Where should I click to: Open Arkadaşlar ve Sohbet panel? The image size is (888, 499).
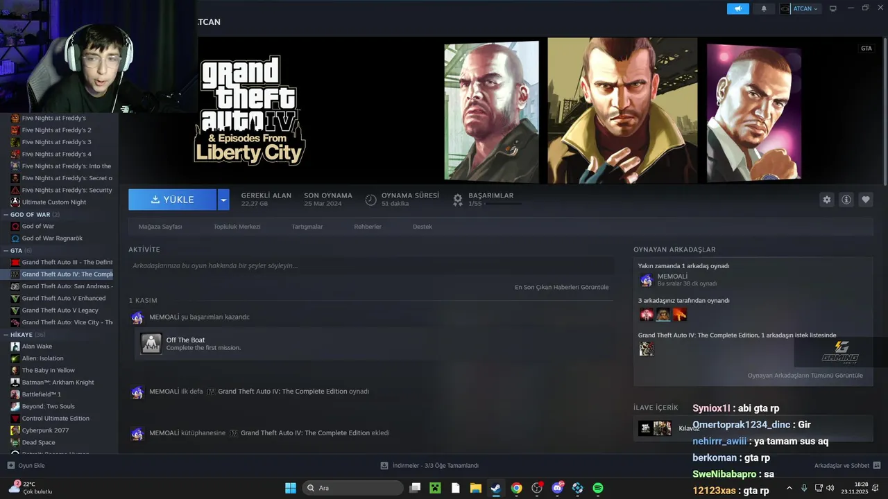pyautogui.click(x=847, y=466)
